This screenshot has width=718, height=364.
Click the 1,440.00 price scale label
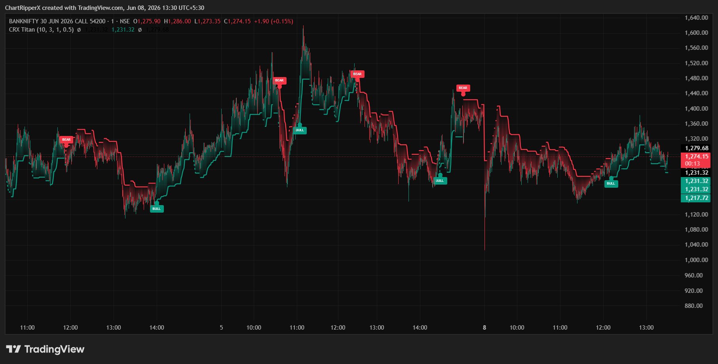(x=696, y=93)
